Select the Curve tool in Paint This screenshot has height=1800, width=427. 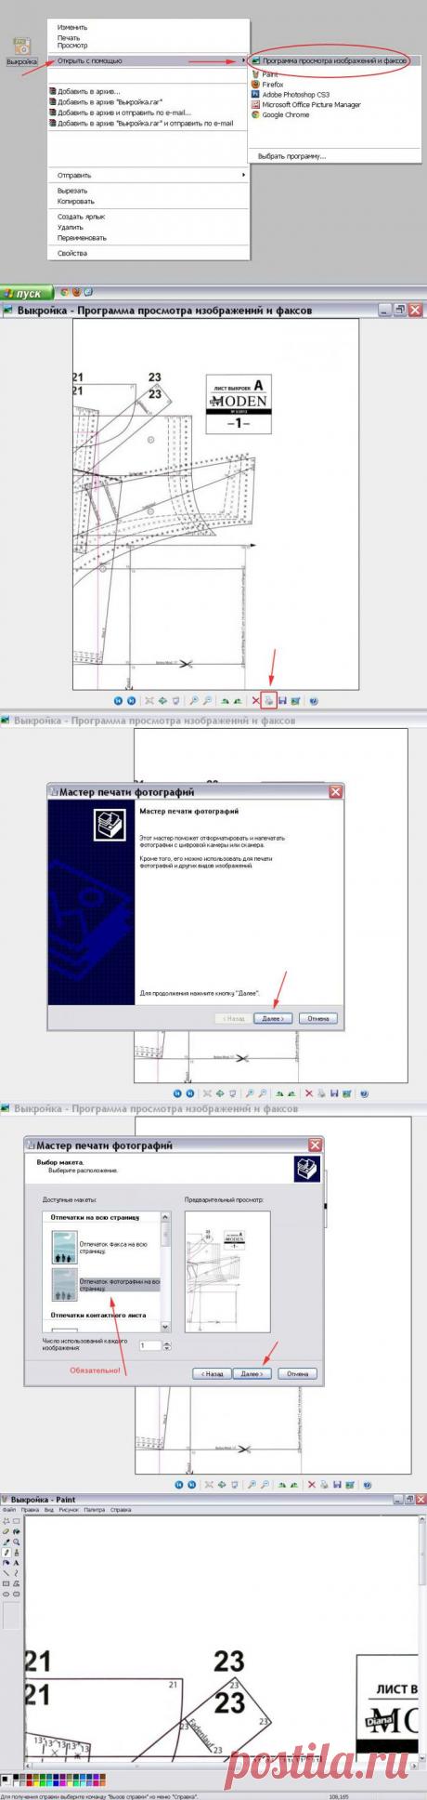pyautogui.click(x=17, y=1573)
